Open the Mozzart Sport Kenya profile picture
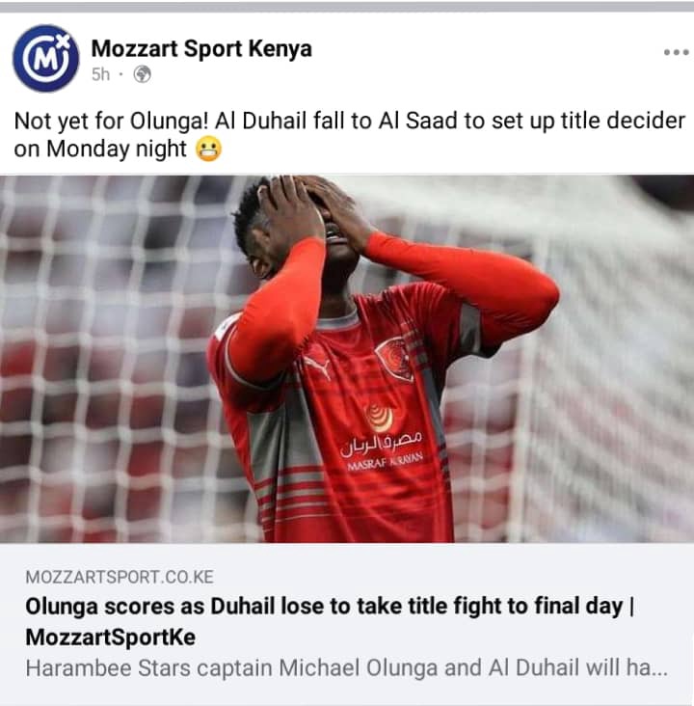Image resolution: width=694 pixels, height=706 pixels. click(46, 59)
